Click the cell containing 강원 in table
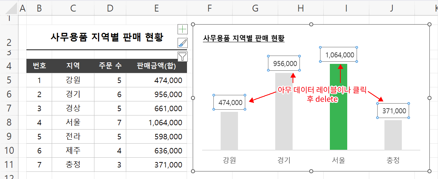Viewport: 438px width, 179px height. tap(73, 80)
